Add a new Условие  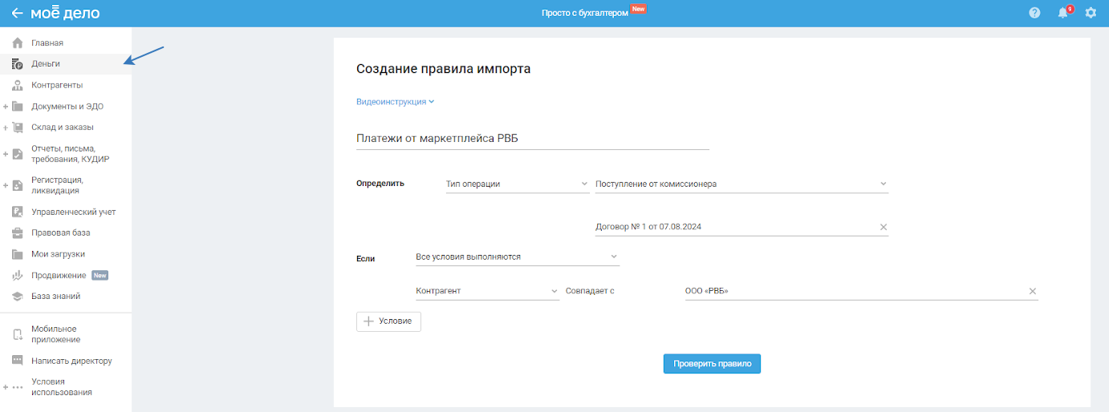[388, 321]
